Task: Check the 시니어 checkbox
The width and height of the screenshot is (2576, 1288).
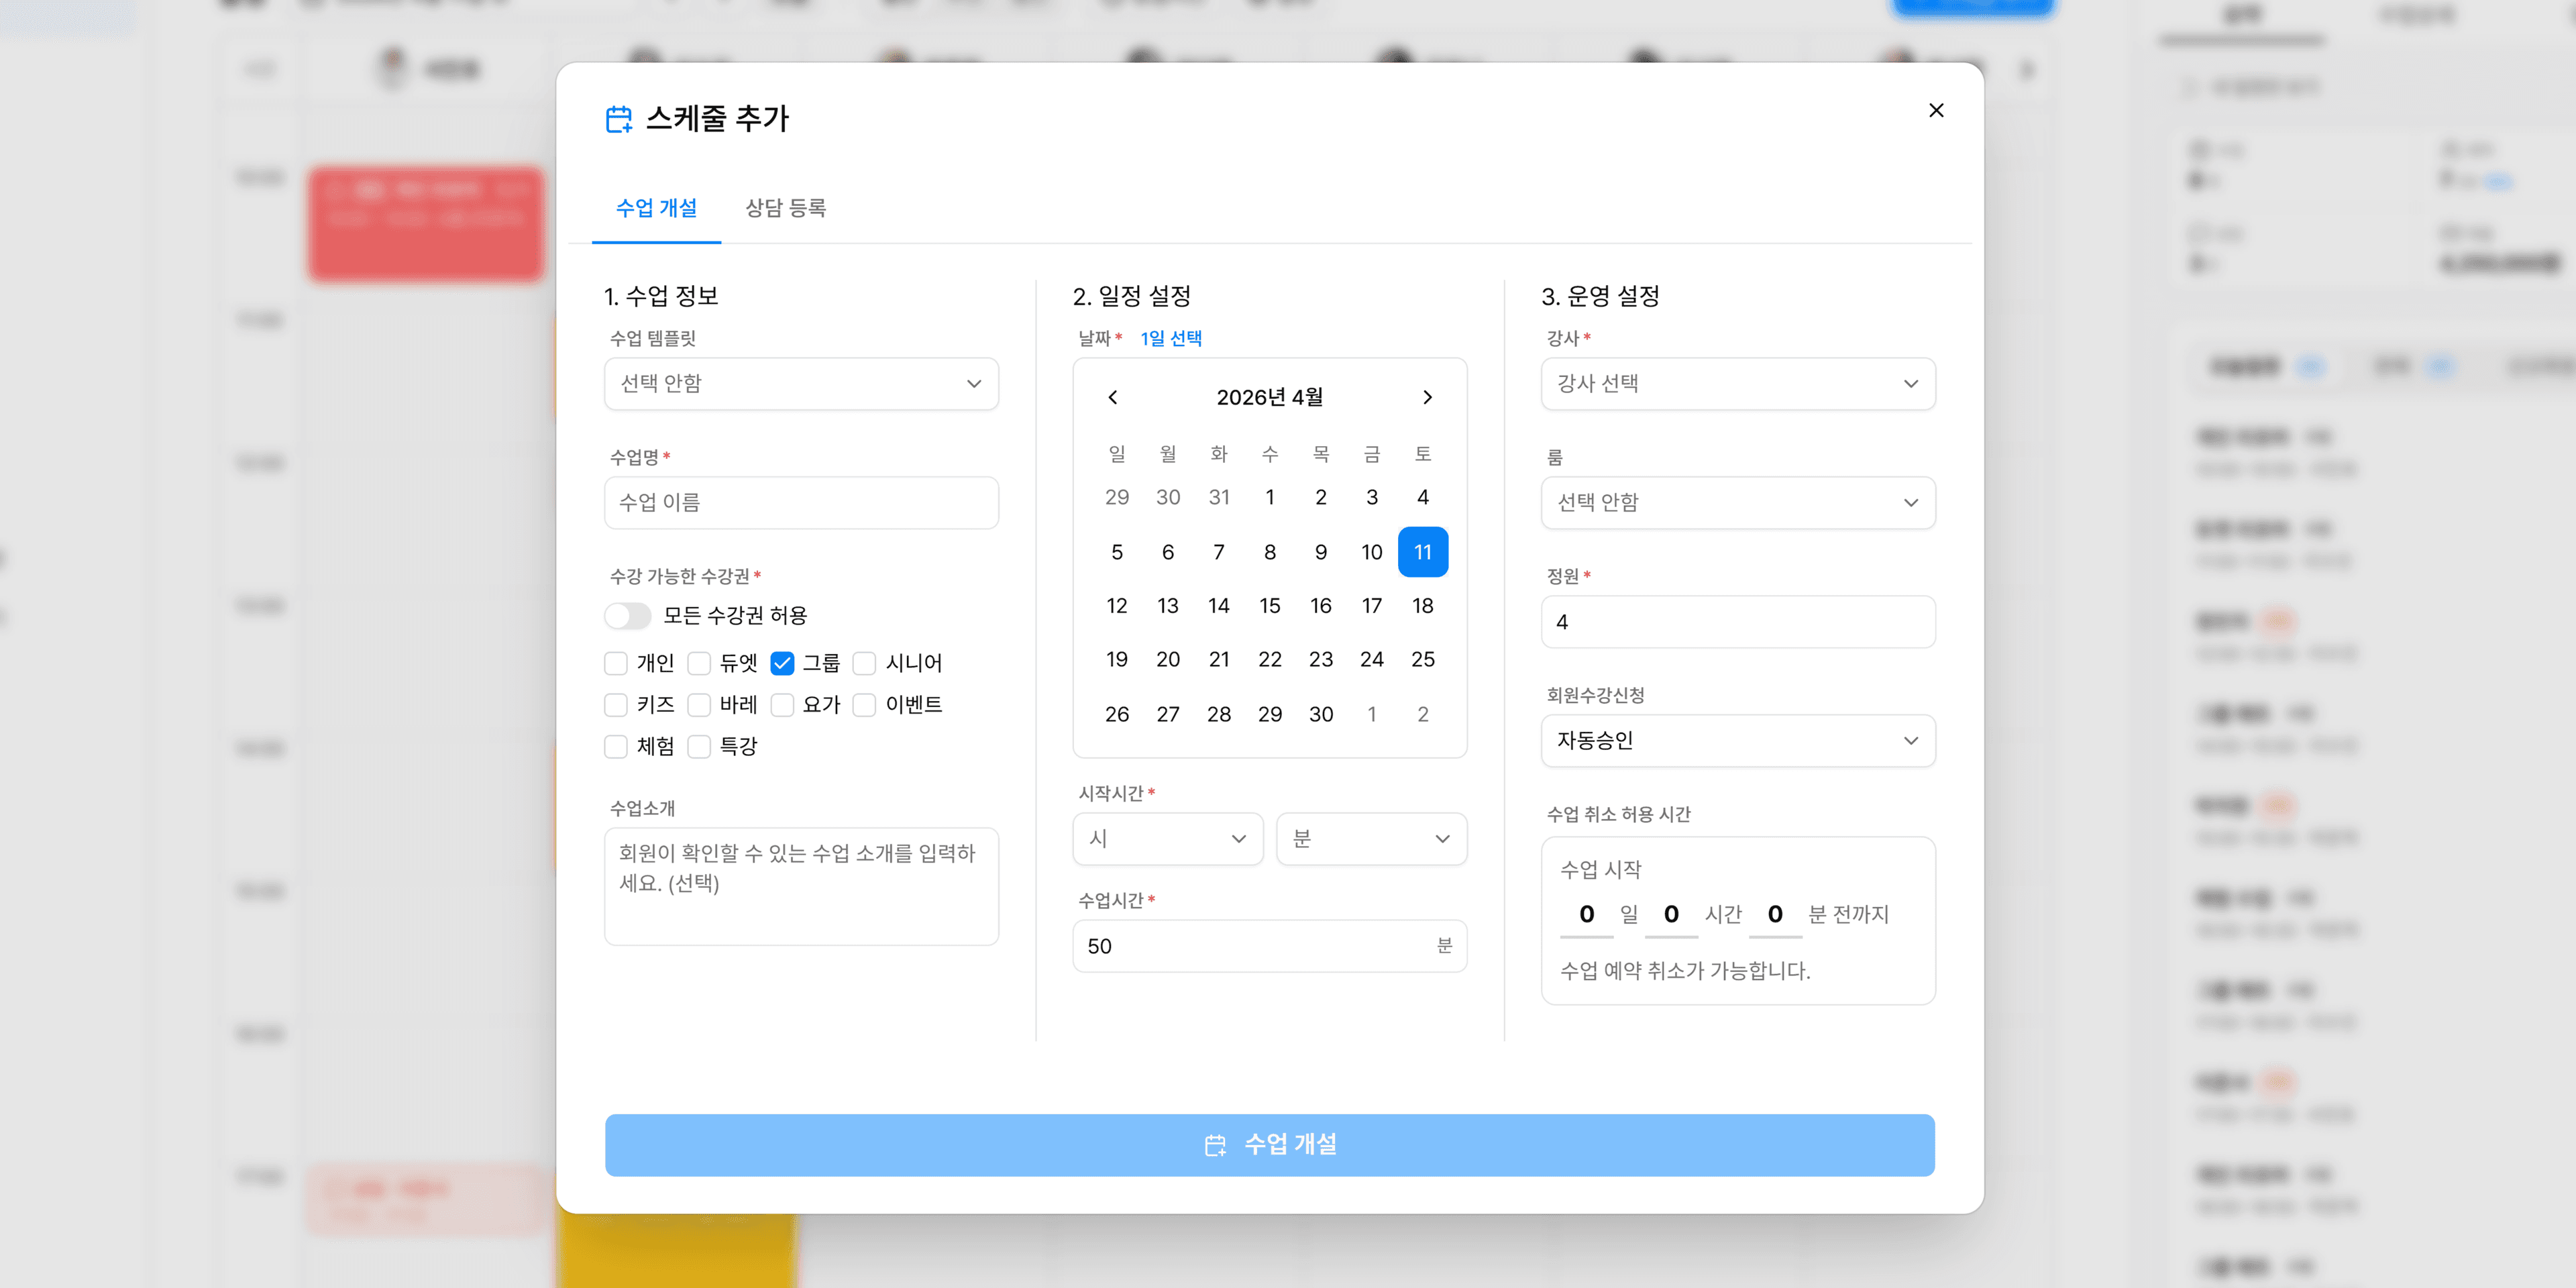Action: pos(864,663)
